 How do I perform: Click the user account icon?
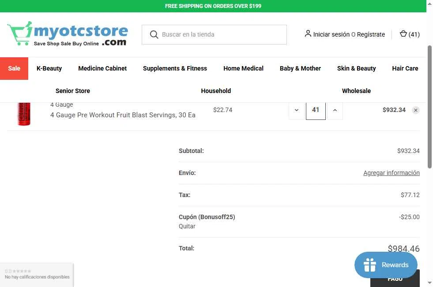pyautogui.click(x=308, y=34)
